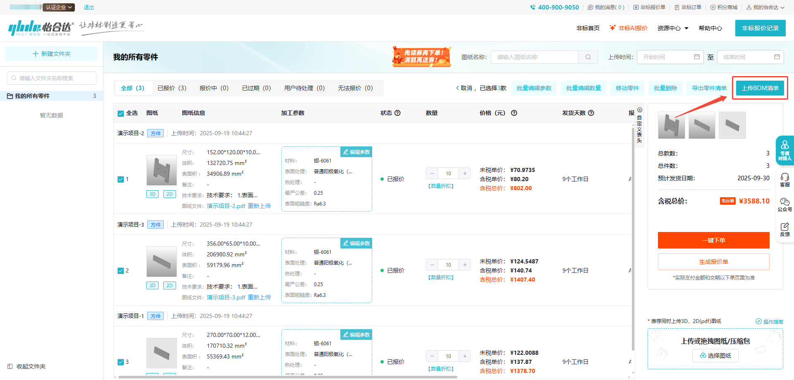Click the 客服 headset icon
The height and width of the screenshot is (380, 794).
point(784,180)
